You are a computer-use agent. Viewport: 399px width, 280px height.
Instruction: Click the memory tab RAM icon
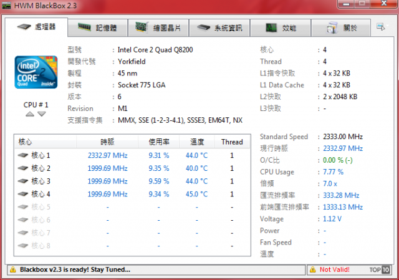pyautogui.click(x=84, y=27)
